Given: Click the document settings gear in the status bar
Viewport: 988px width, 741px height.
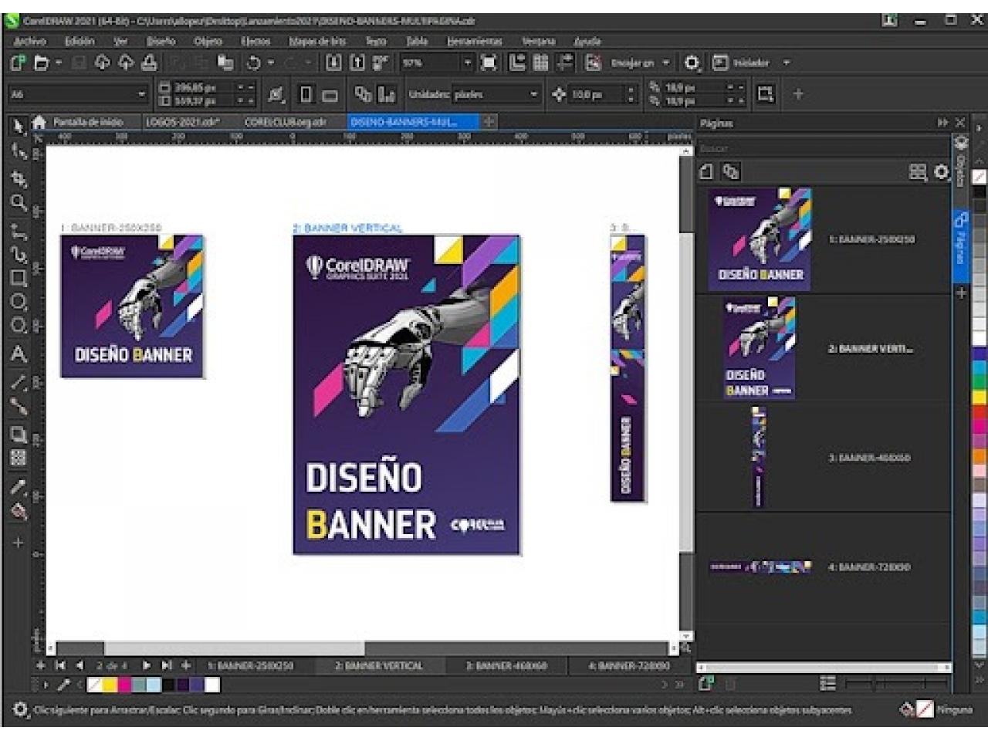Looking at the screenshot, I should pyautogui.click(x=21, y=709).
